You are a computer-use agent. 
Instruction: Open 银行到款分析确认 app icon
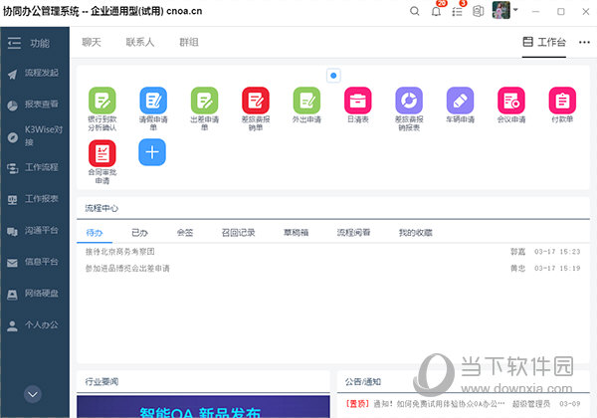click(102, 101)
